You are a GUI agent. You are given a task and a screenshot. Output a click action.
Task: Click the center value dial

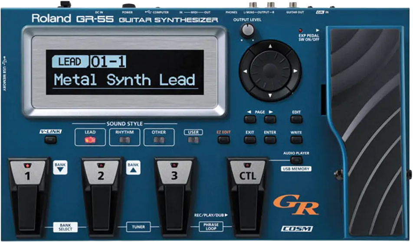[270, 71]
